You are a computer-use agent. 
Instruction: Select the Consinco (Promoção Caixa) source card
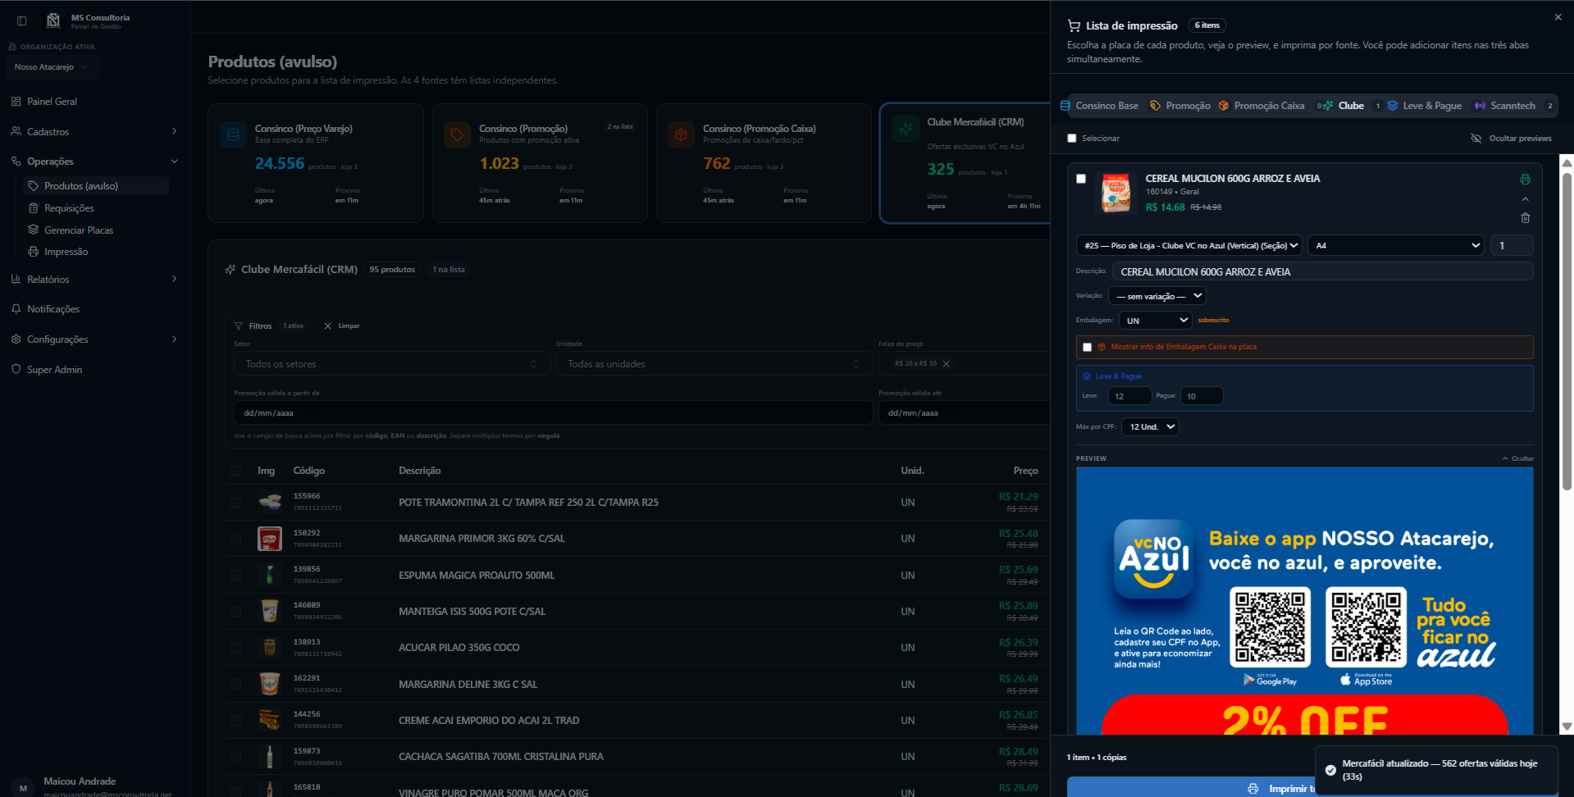click(x=764, y=163)
